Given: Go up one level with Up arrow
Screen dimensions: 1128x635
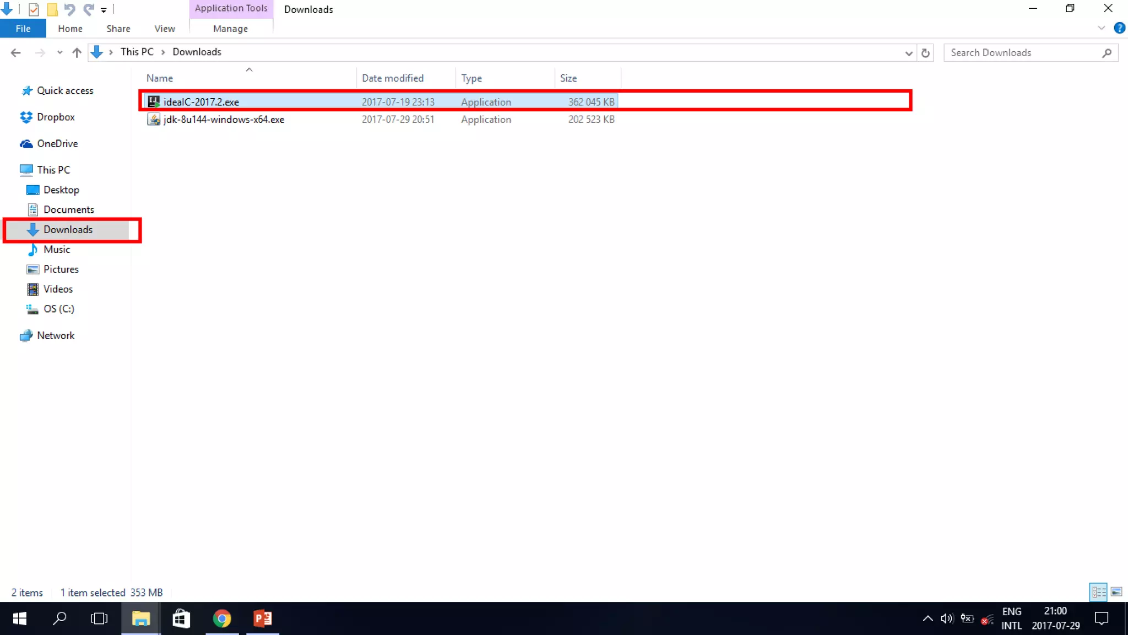Looking at the screenshot, I should (77, 52).
